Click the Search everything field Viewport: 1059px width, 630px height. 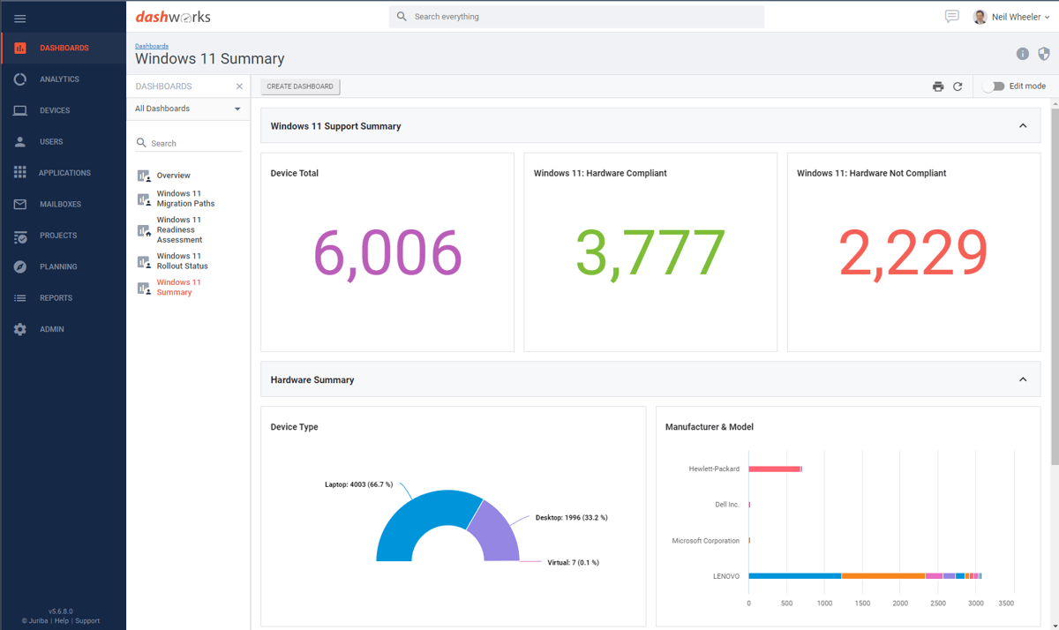(576, 17)
